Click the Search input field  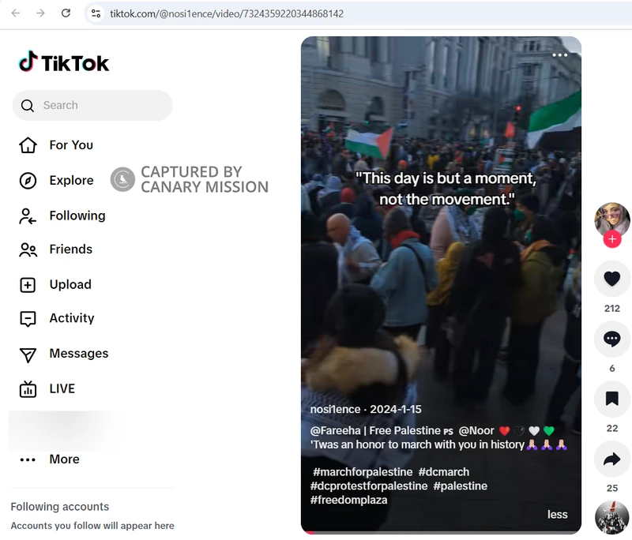coord(92,105)
